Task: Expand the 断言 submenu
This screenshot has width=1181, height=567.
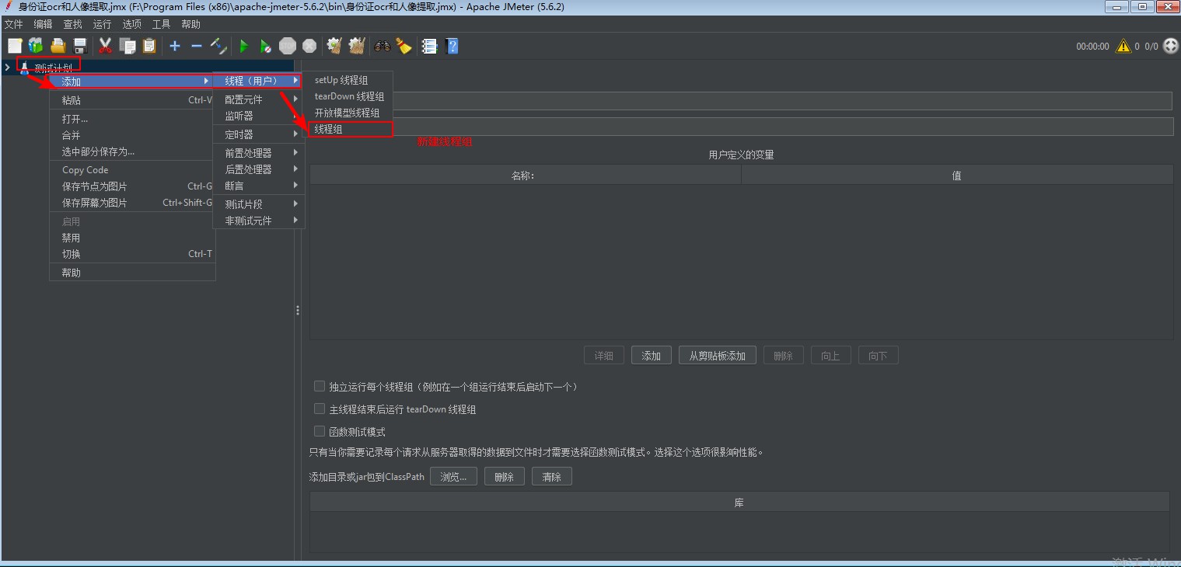Action: coord(258,186)
